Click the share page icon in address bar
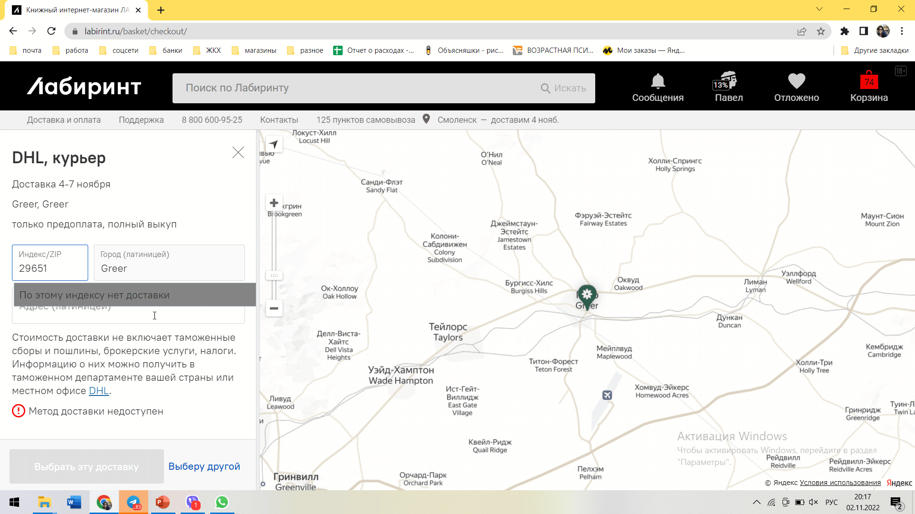The height and width of the screenshot is (514, 915). click(802, 31)
